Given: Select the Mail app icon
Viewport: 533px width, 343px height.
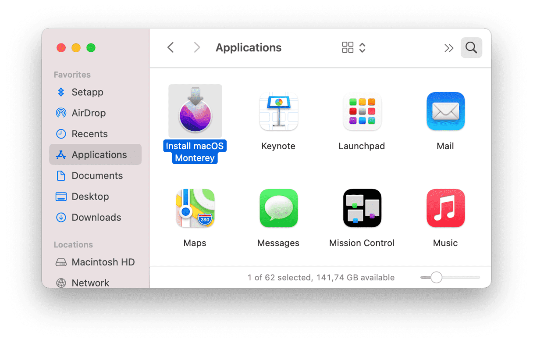Looking at the screenshot, I should click(x=445, y=111).
